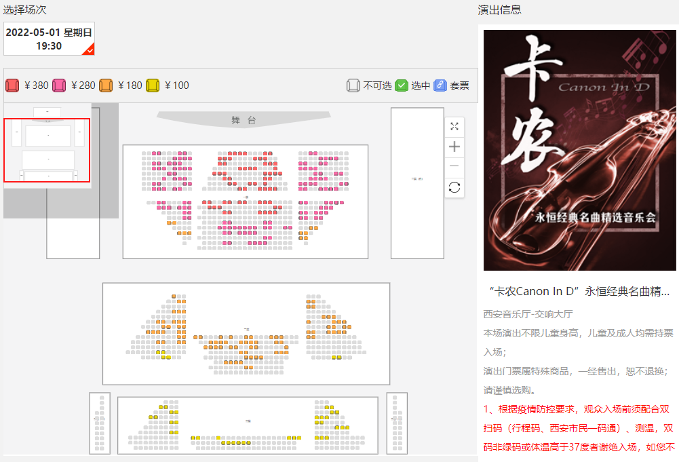Click the yellow ¥100 seat legend icon
This screenshot has height=462, width=679.
click(x=153, y=85)
